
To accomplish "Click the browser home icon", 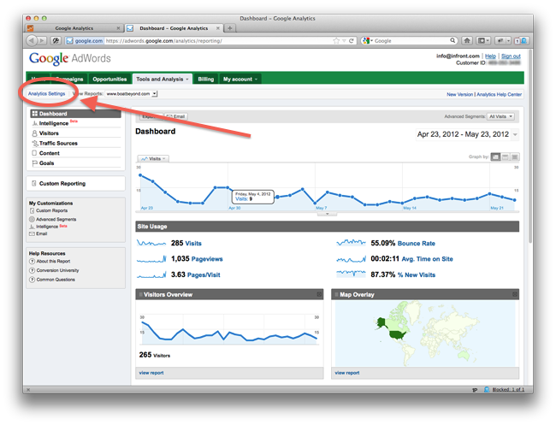I will pyautogui.click(x=467, y=41).
